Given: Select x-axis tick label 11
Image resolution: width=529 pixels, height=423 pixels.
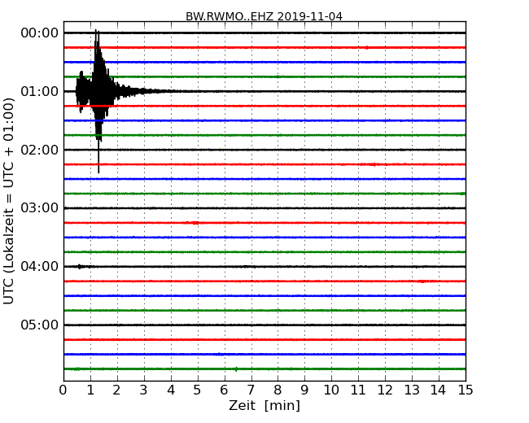Looking at the screenshot, I should (x=358, y=390).
